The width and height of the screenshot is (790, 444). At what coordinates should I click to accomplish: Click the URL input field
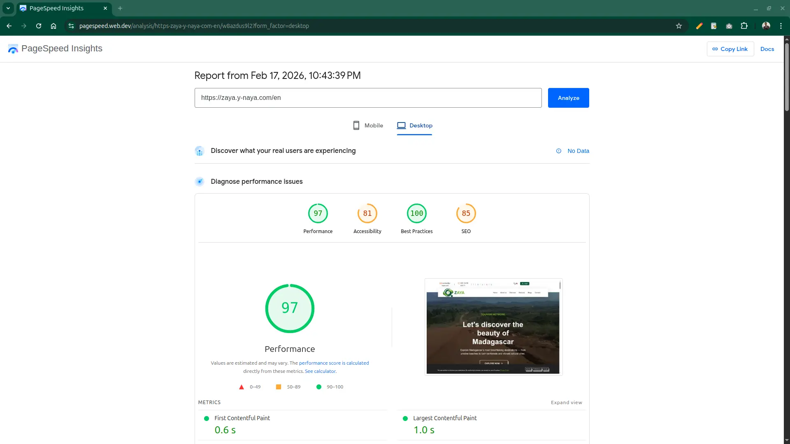(x=368, y=98)
